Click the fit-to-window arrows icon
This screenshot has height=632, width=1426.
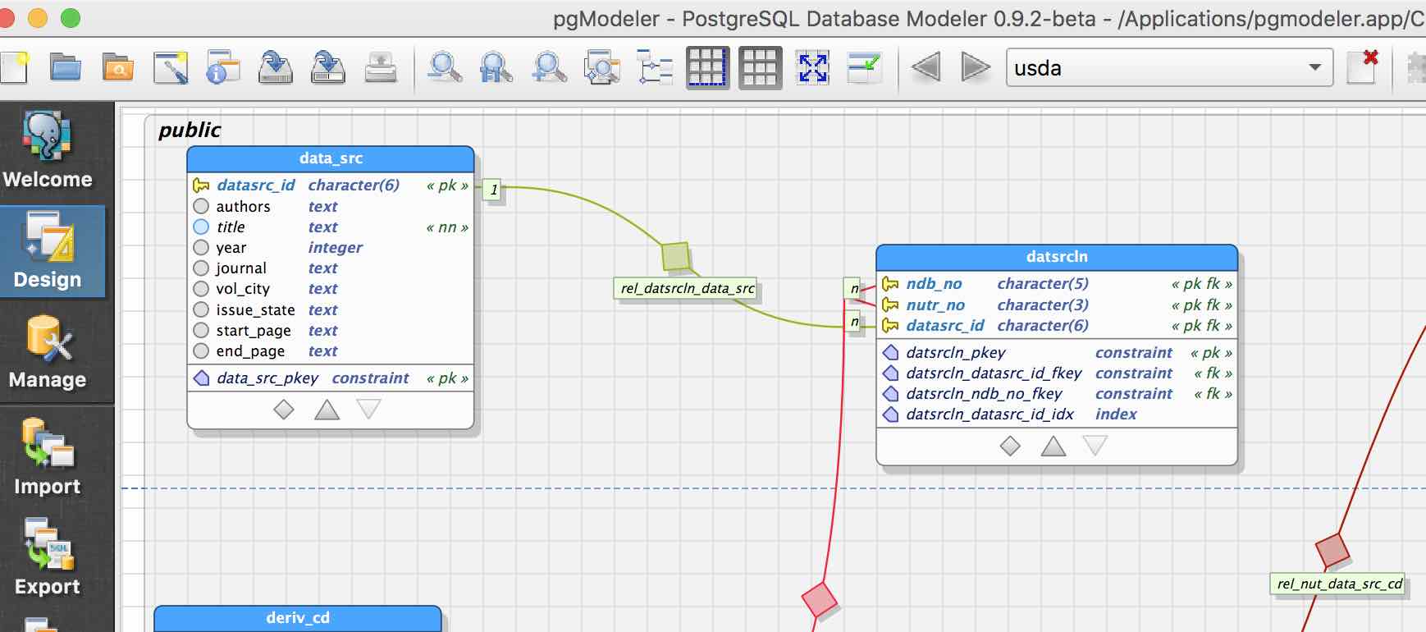[x=812, y=67]
